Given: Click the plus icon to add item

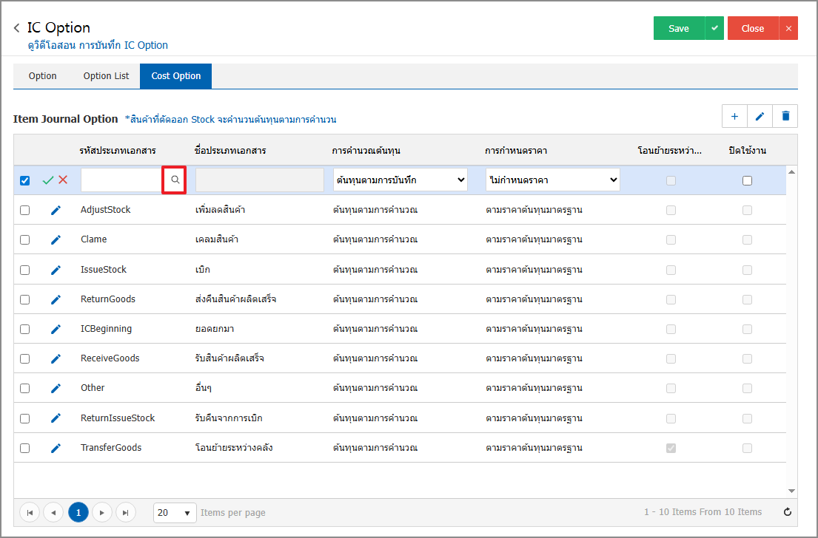Looking at the screenshot, I should pos(734,116).
